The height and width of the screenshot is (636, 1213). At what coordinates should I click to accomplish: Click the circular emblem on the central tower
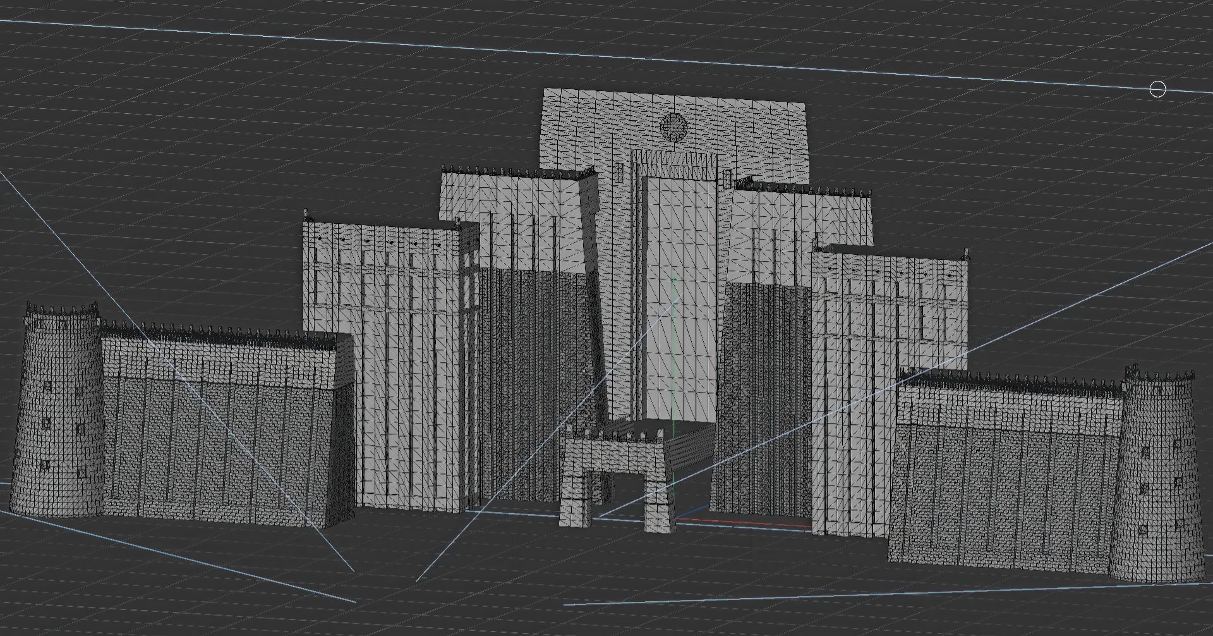(673, 126)
